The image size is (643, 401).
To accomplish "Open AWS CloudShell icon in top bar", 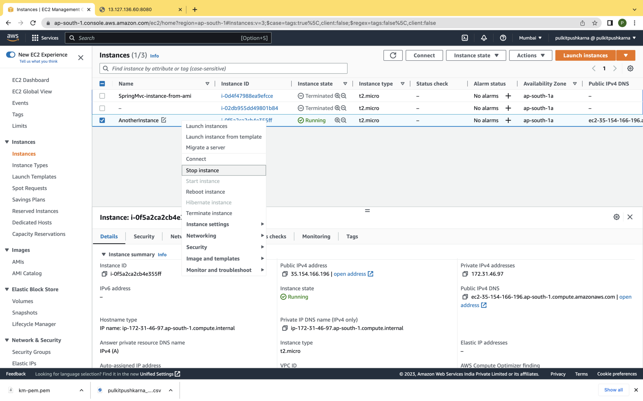I will [465, 38].
